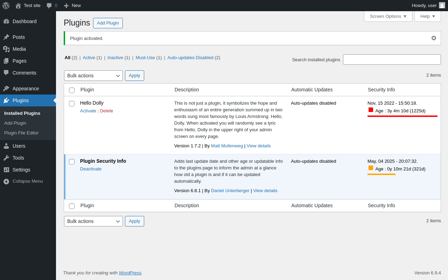Click the Plugins plug icon
448x280 pixels.
pos(6,100)
